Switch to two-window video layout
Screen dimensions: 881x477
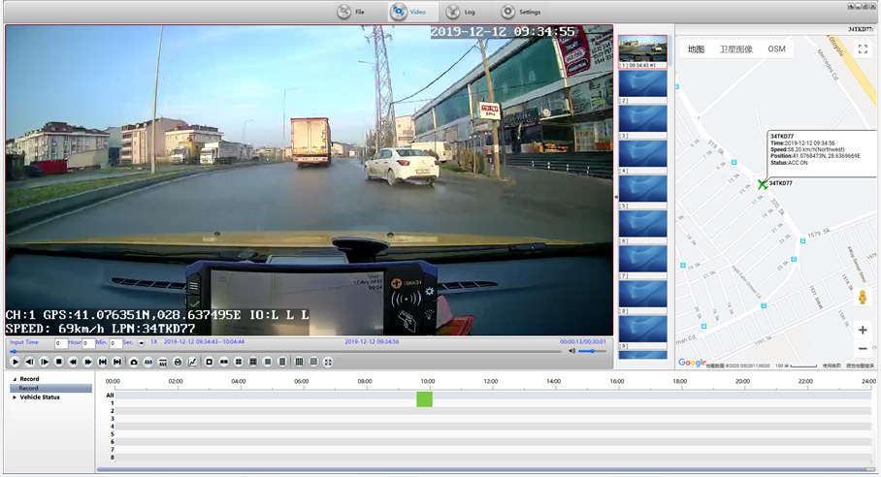tap(223, 362)
